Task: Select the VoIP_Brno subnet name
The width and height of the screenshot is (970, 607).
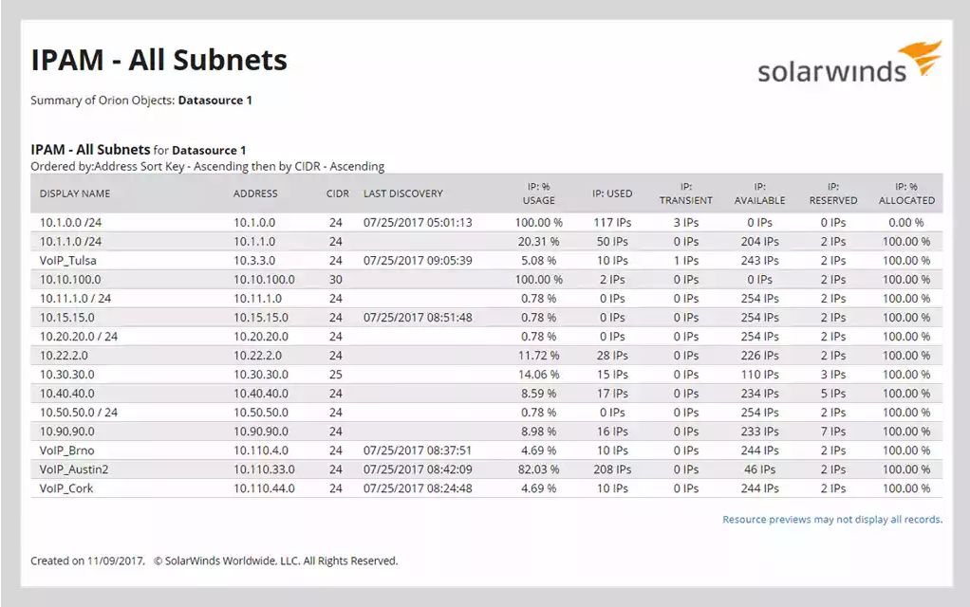Action: click(66, 451)
